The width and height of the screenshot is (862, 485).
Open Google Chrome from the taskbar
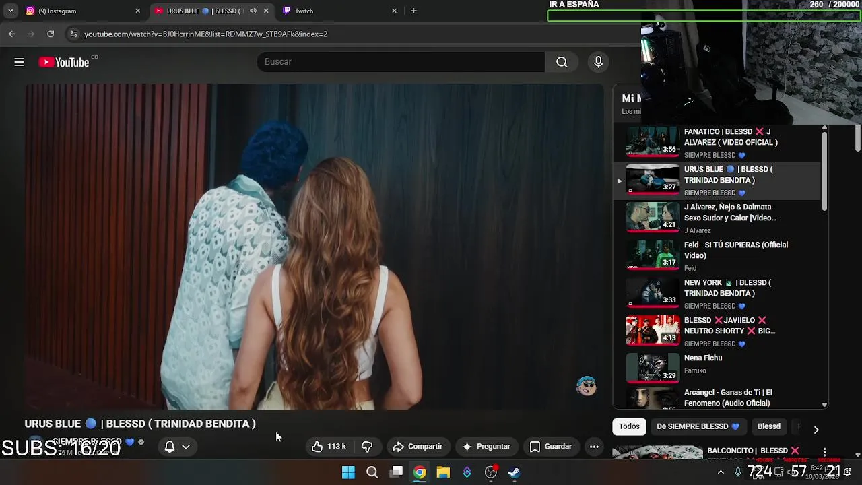tap(420, 472)
